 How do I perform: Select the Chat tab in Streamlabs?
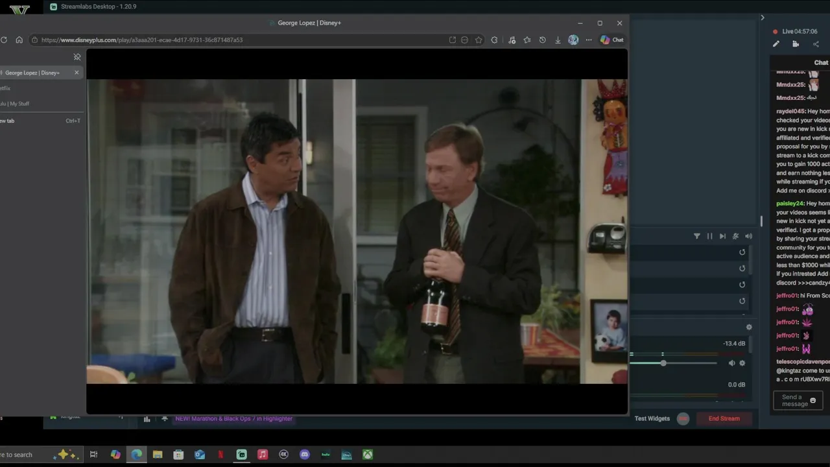[x=821, y=63]
